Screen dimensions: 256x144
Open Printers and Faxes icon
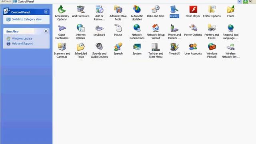(x=212, y=28)
